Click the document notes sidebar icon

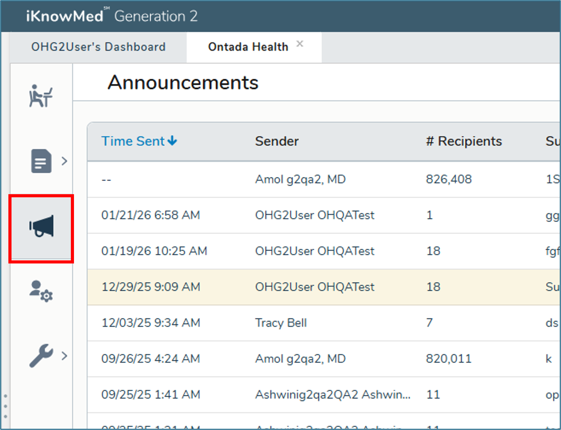click(x=41, y=161)
